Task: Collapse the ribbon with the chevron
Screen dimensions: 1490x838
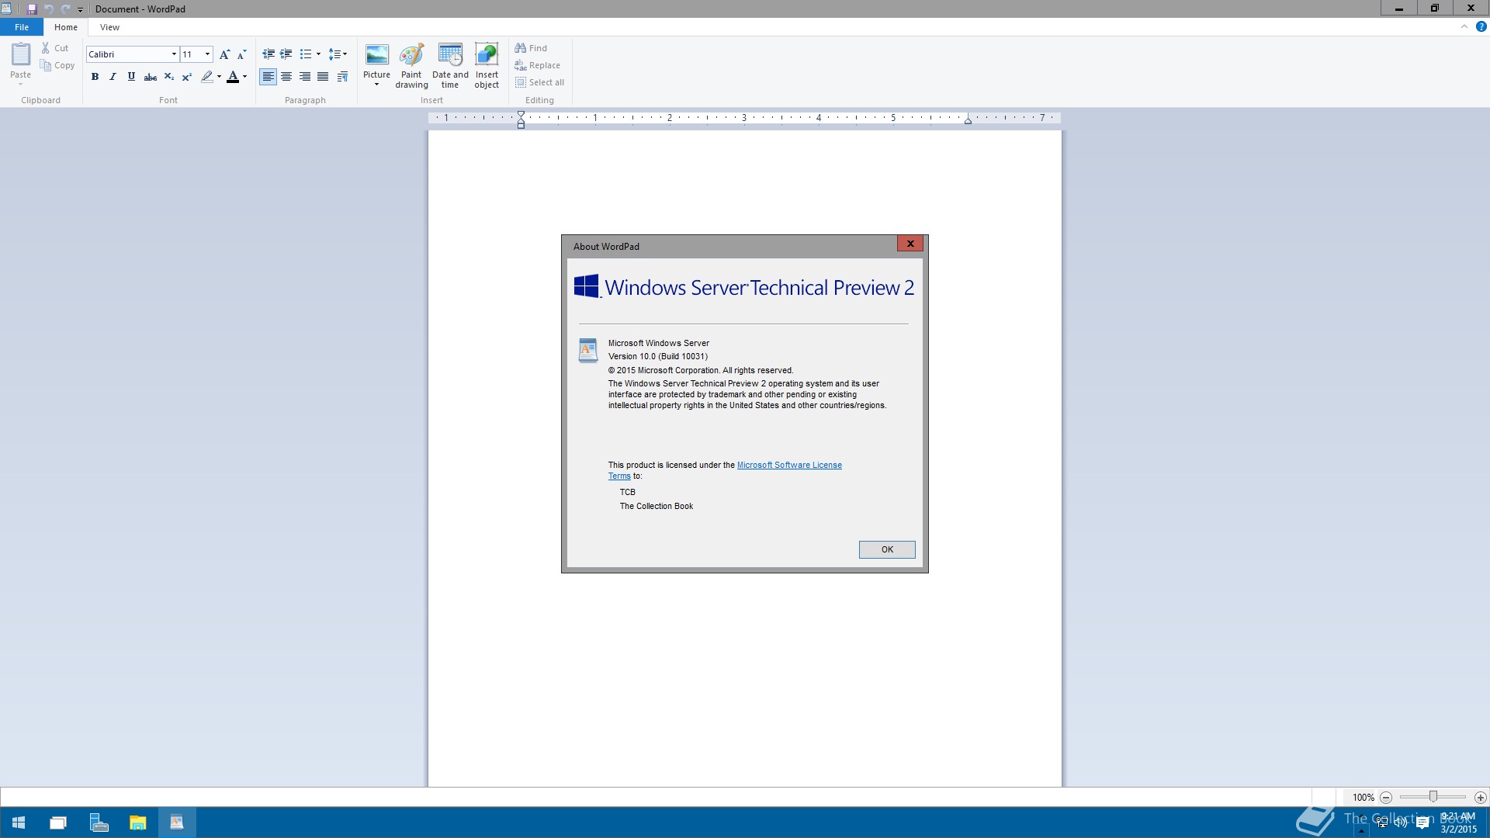Action: pos(1464,26)
